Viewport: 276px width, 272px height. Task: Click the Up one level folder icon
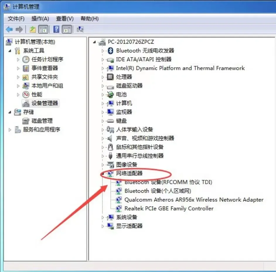pos(33,29)
